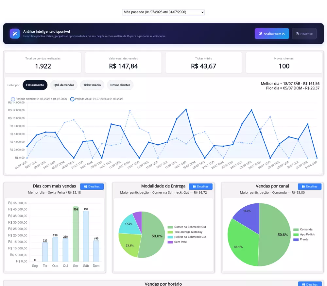Click the magic wand AI analysis icon
The height and width of the screenshot is (286, 327).
click(15, 34)
